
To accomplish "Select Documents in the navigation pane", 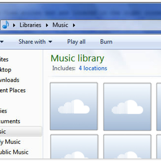I will [x=10, y=121].
